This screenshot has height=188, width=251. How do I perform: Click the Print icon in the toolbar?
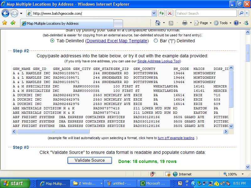(x=185, y=23)
